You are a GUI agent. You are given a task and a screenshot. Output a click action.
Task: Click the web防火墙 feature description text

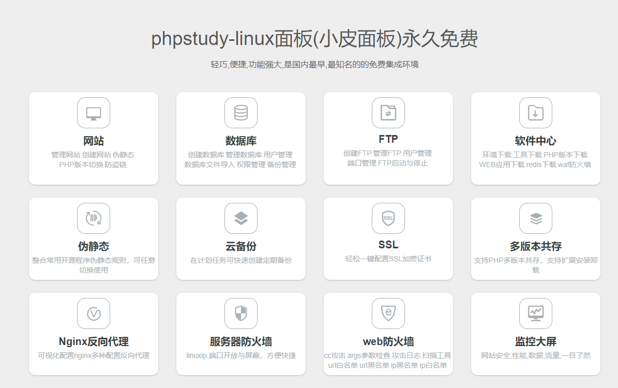[x=388, y=361]
